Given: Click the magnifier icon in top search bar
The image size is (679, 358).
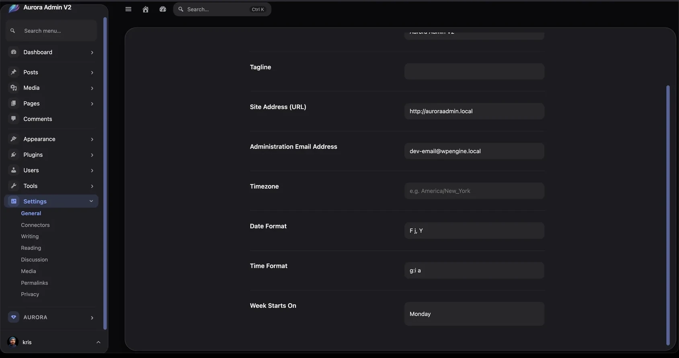Looking at the screenshot, I should 181,9.
